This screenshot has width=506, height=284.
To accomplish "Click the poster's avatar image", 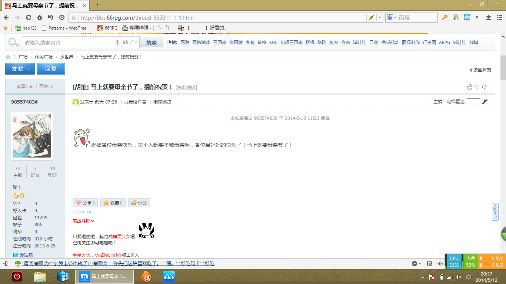I will (x=32, y=136).
